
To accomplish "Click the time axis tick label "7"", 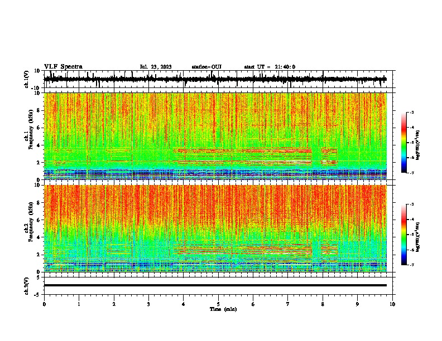I will pos(288,304).
